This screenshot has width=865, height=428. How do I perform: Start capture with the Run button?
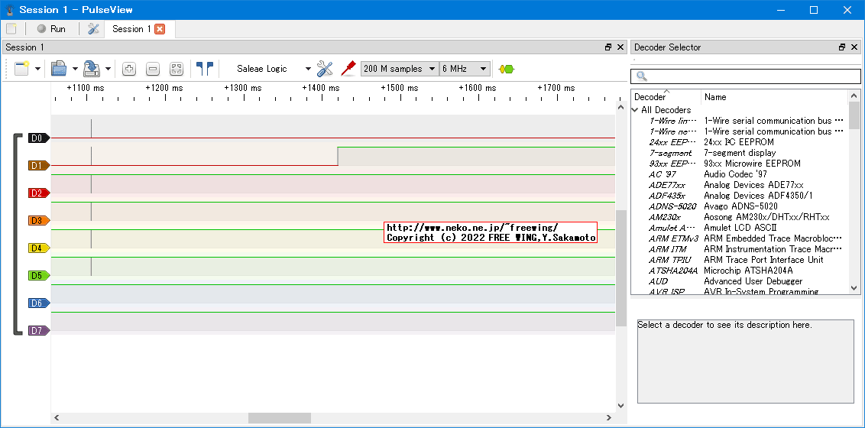[x=51, y=29]
